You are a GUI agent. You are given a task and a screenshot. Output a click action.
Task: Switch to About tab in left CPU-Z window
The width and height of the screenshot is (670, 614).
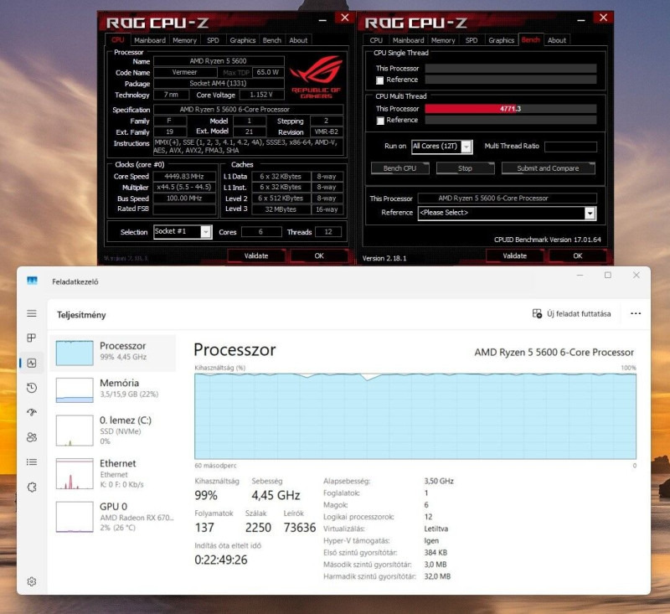point(298,40)
